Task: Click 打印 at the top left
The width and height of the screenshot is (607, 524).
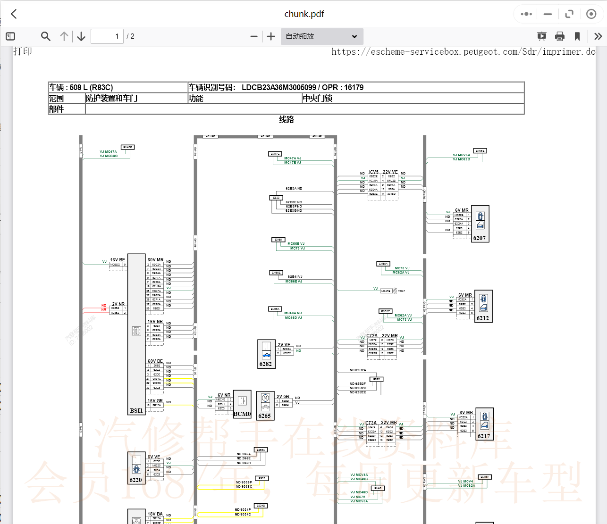Action: [22, 50]
